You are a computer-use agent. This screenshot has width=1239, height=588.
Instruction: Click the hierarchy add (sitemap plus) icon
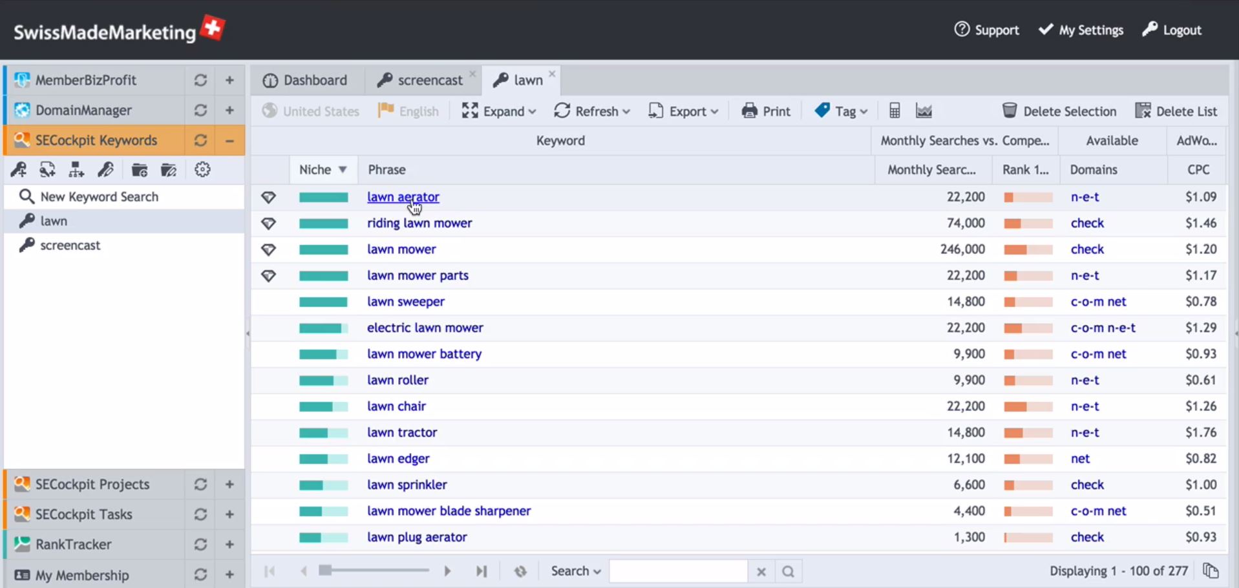76,170
